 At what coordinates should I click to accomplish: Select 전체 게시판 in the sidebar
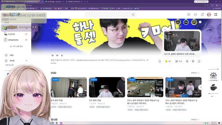9,65
